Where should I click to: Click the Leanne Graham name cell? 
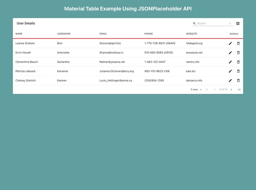pyautogui.click(x=25, y=43)
